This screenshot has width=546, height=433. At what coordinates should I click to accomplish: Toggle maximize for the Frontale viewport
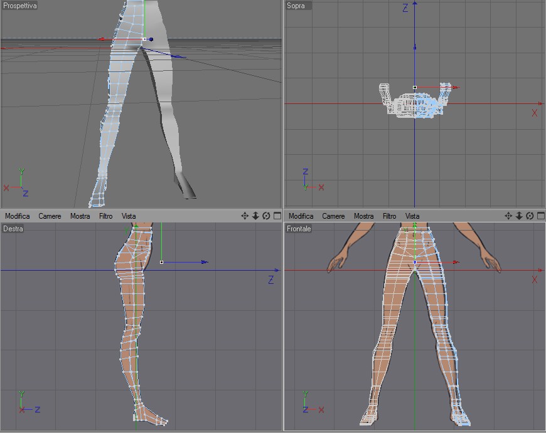[540, 216]
